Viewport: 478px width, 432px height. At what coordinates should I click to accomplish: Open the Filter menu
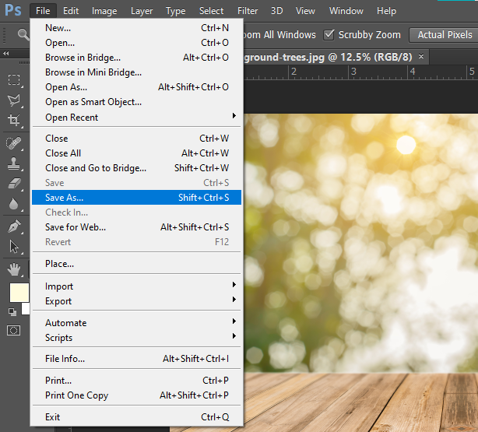(248, 11)
